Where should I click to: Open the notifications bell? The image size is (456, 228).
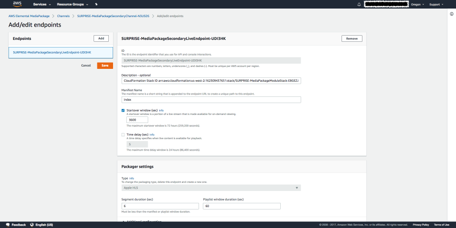click(359, 4)
